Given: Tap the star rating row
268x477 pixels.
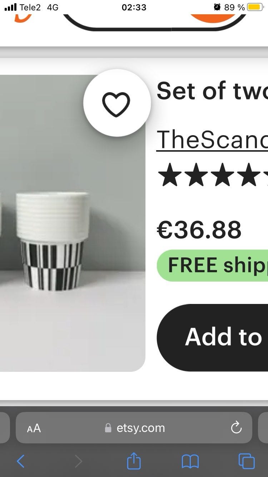Looking at the screenshot, I should point(212,175).
